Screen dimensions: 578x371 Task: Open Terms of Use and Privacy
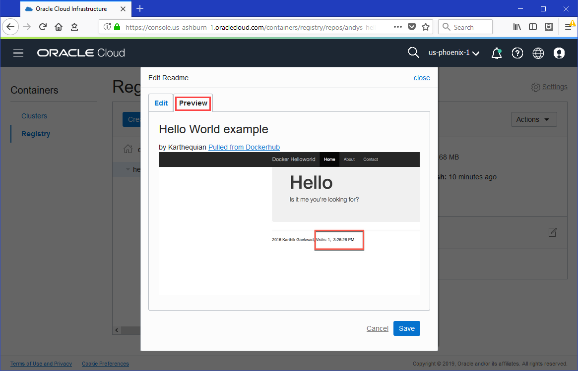pyautogui.click(x=41, y=364)
